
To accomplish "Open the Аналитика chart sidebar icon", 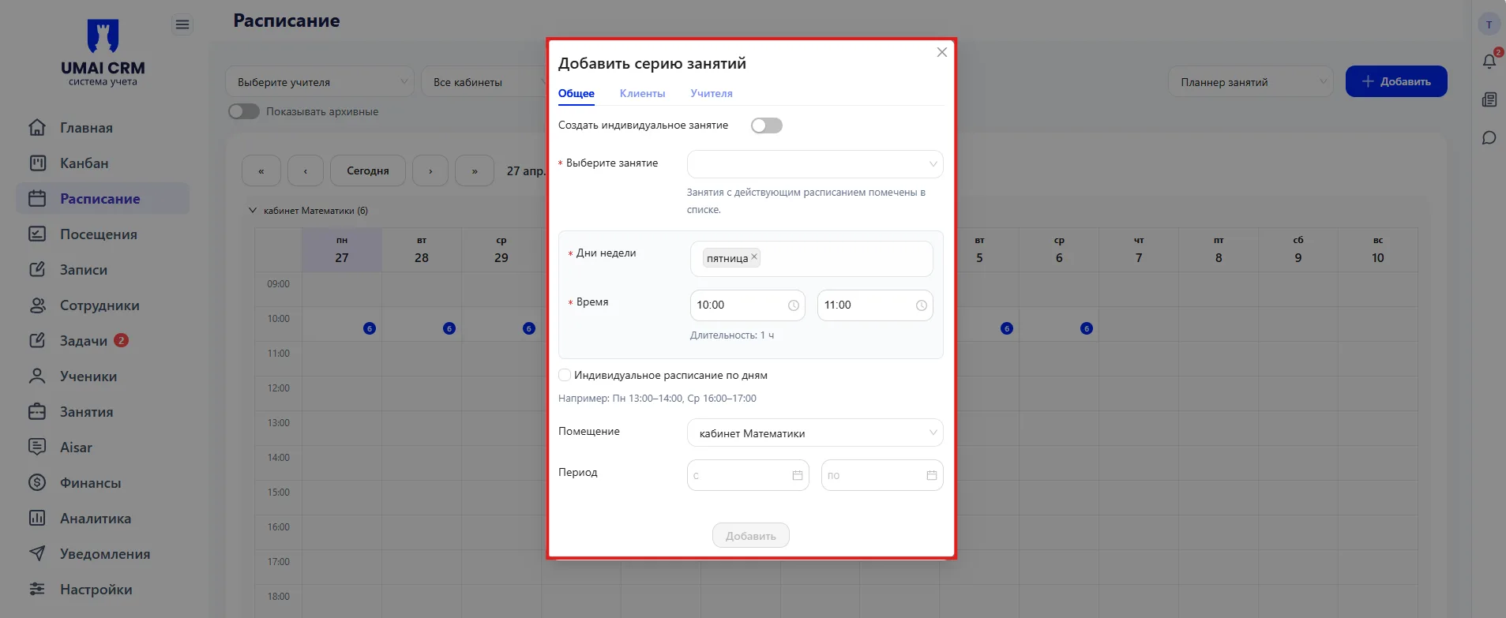I will pyautogui.click(x=37, y=518).
